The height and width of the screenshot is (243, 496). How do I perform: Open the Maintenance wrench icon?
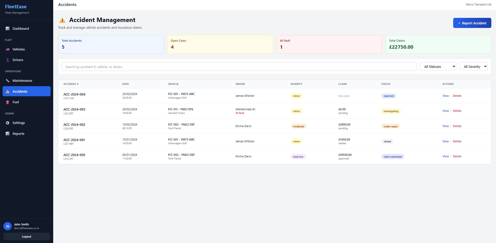pyautogui.click(x=7, y=80)
